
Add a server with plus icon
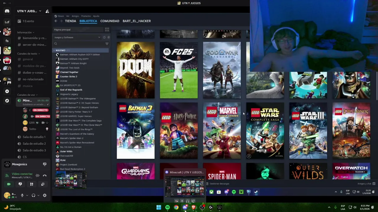[7, 91]
